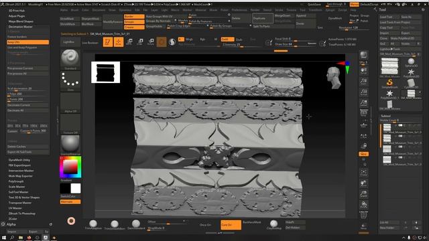The width and height of the screenshot is (429, 241).
Task: Select the black secondary color swatch
Action: 65,189
